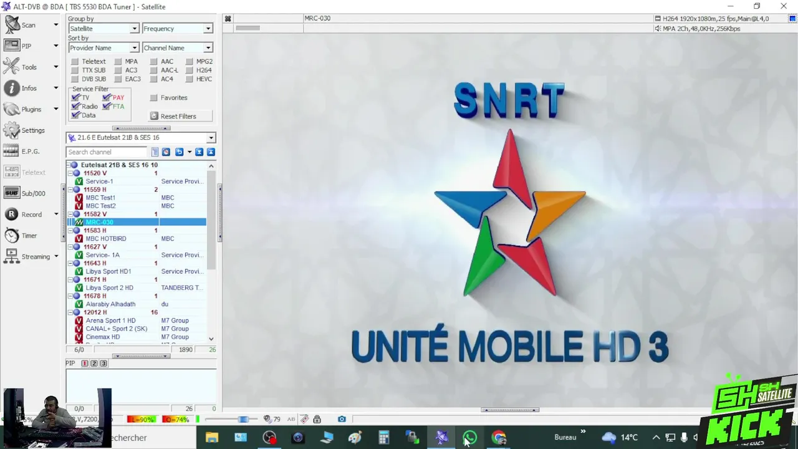Enable the Teletext filter checkbox
This screenshot has width=798, height=449.
coord(75,62)
